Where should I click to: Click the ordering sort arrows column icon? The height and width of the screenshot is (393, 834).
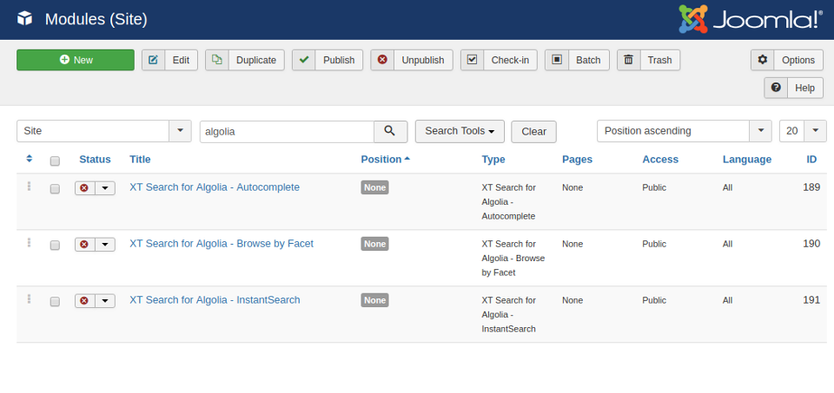click(x=30, y=158)
